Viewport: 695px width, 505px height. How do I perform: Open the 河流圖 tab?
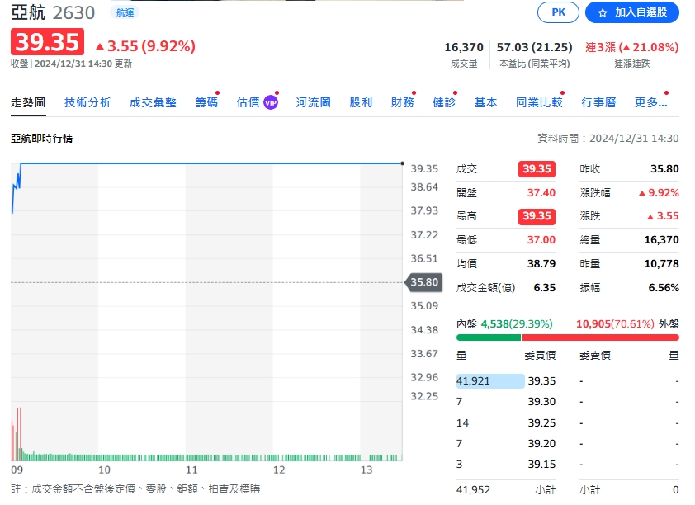(x=314, y=102)
